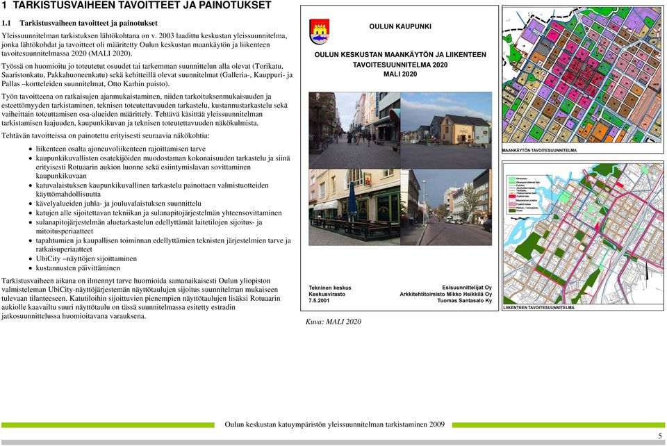Click subheading '1.1 Tarkistusvaiheen tavoitteet ja painotukset'
The width and height of the screenshot is (667, 446).
point(79,24)
